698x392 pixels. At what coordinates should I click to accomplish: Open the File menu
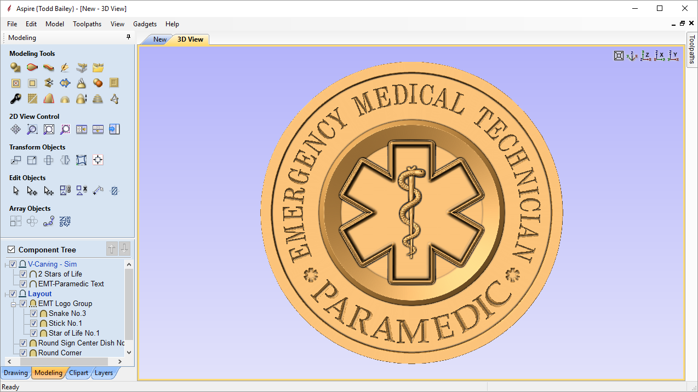click(x=12, y=24)
